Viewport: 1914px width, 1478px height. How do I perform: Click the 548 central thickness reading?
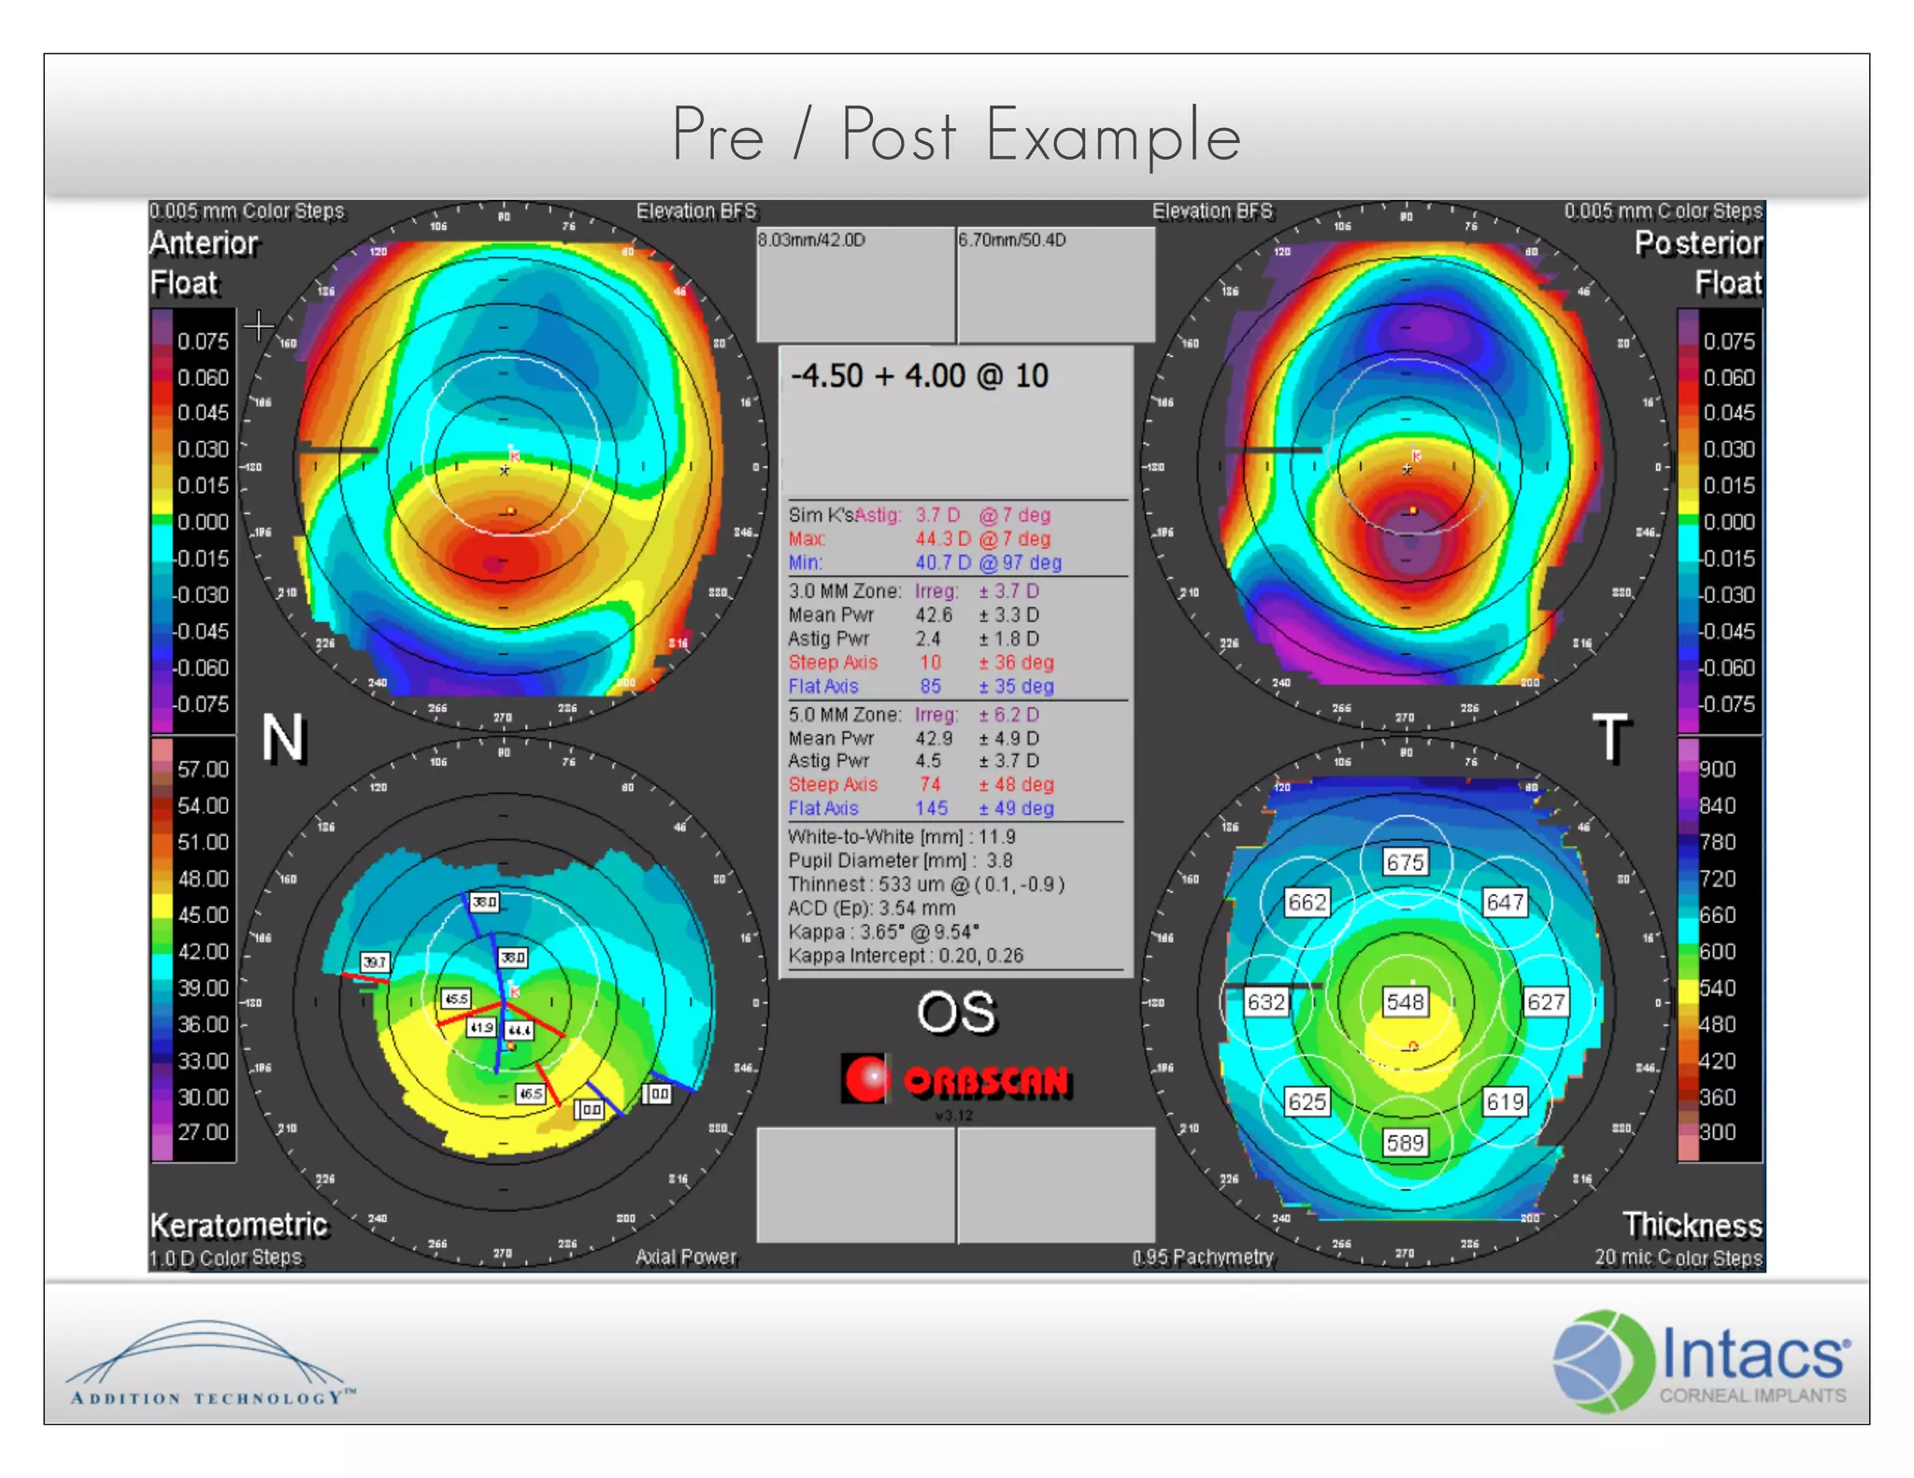point(1405,1002)
